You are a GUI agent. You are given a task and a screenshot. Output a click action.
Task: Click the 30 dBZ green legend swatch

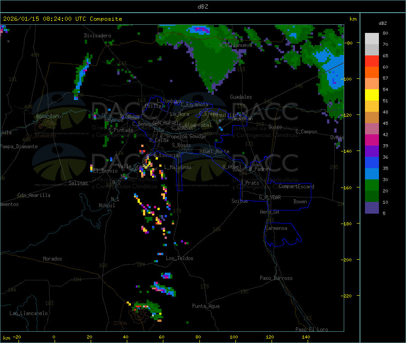pos(372,185)
